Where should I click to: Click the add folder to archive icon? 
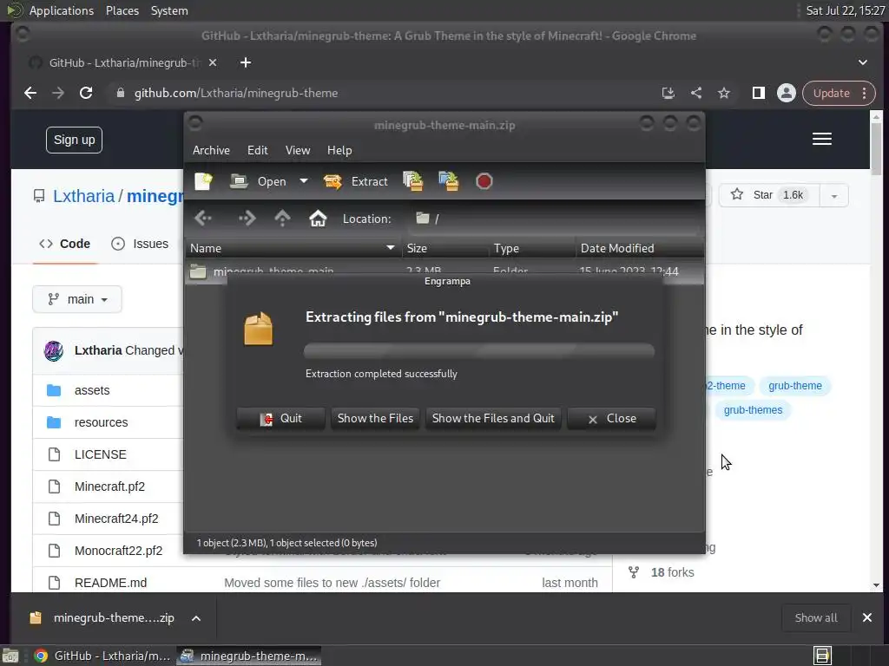click(x=449, y=181)
